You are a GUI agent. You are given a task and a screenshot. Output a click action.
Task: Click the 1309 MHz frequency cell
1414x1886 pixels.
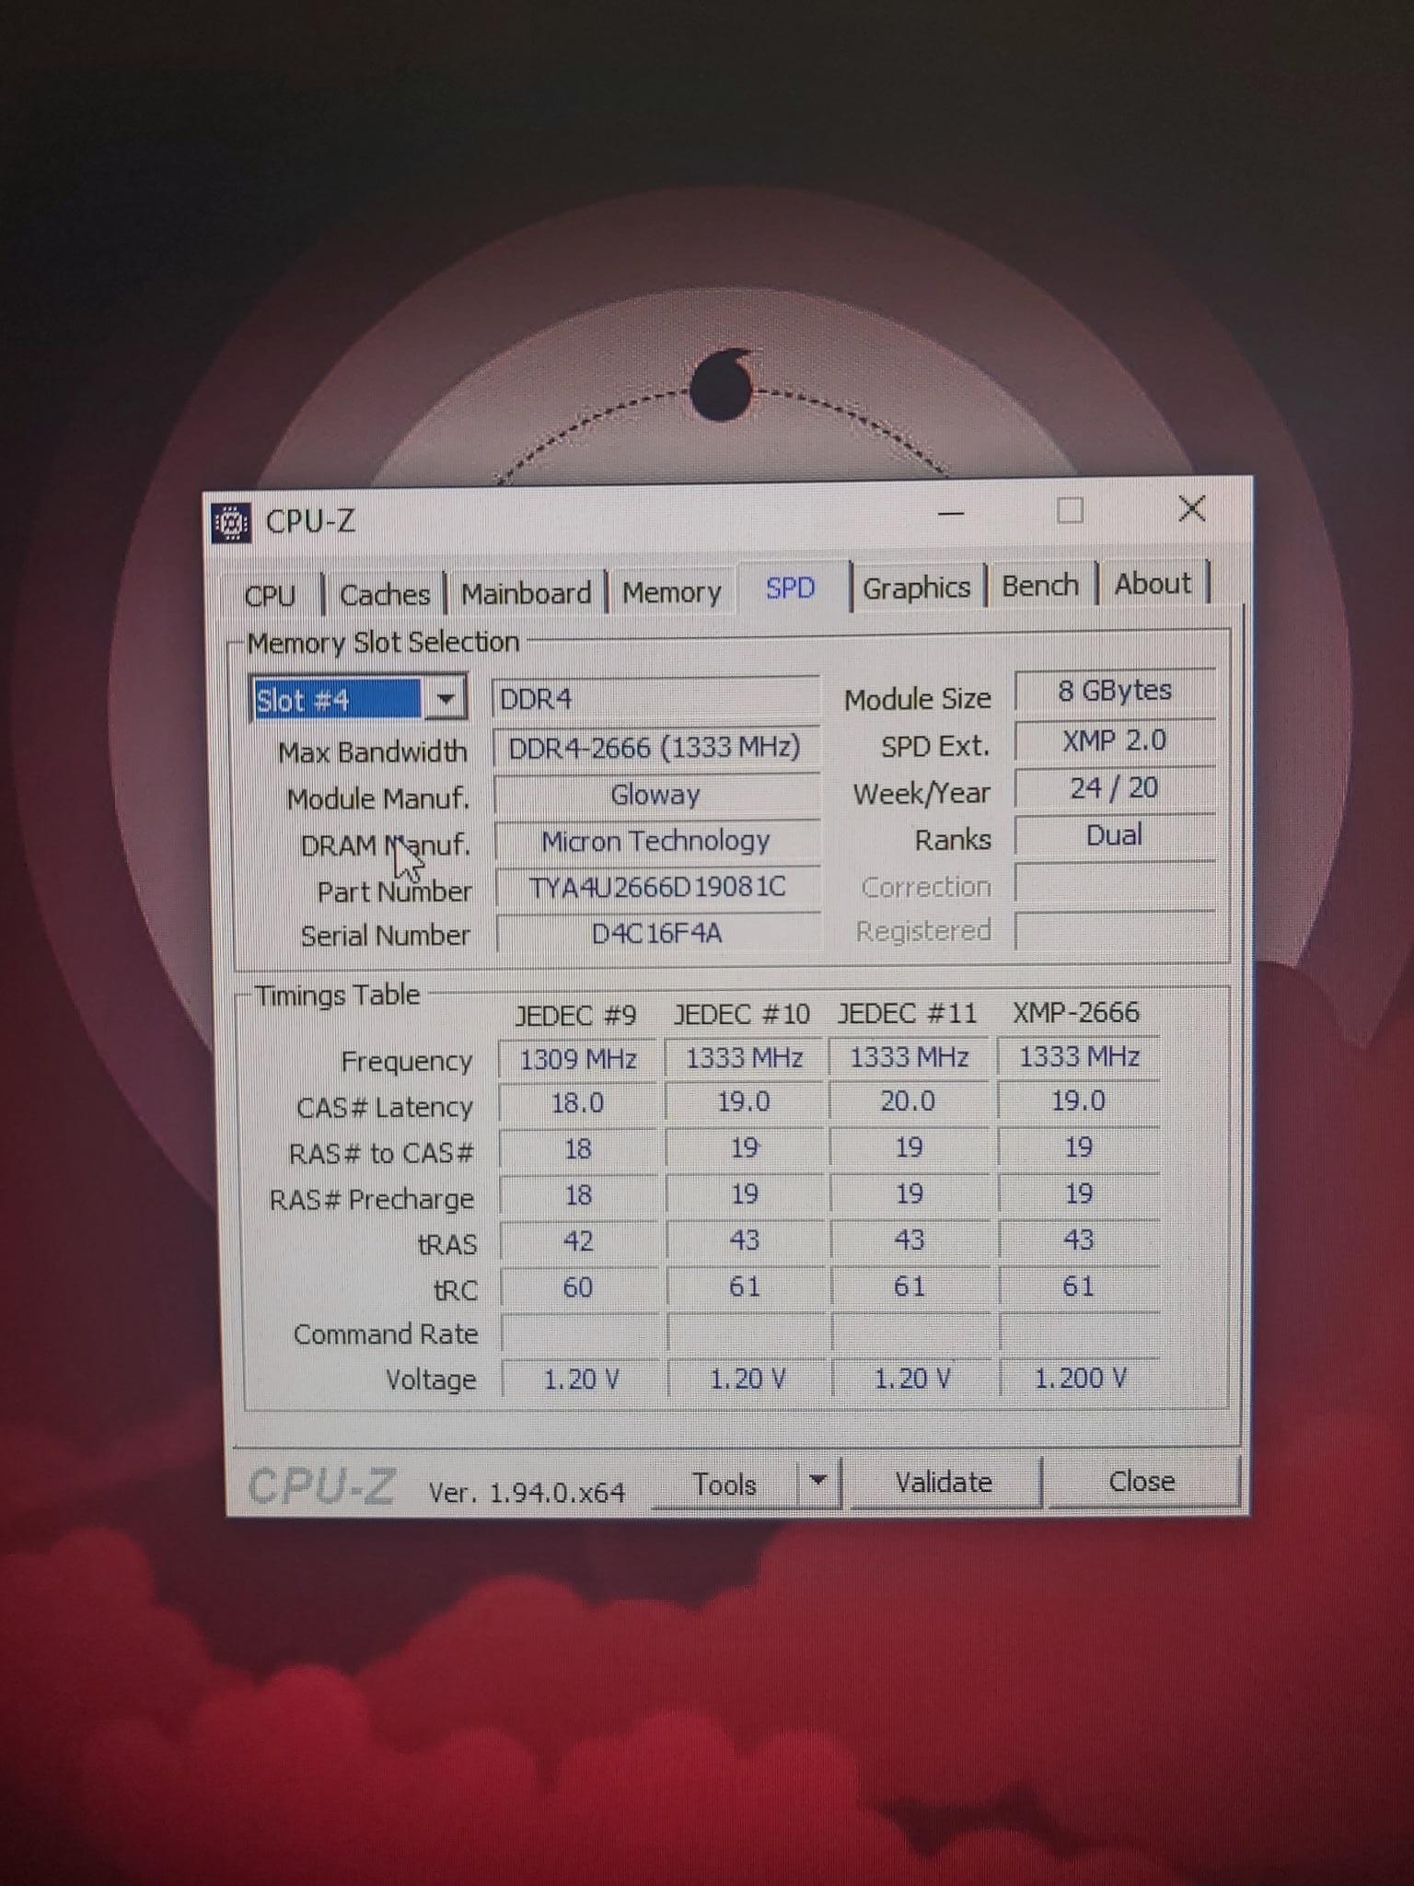pyautogui.click(x=578, y=1059)
